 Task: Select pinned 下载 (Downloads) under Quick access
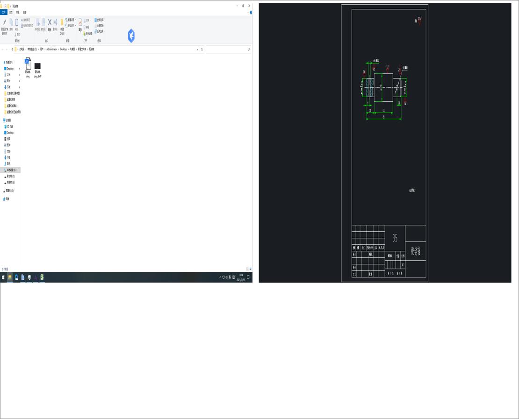tap(8, 87)
